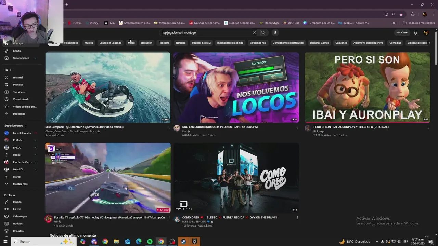Screen dimensions: 438x246
Task: Open Música under Explorar
Action: click(17, 202)
